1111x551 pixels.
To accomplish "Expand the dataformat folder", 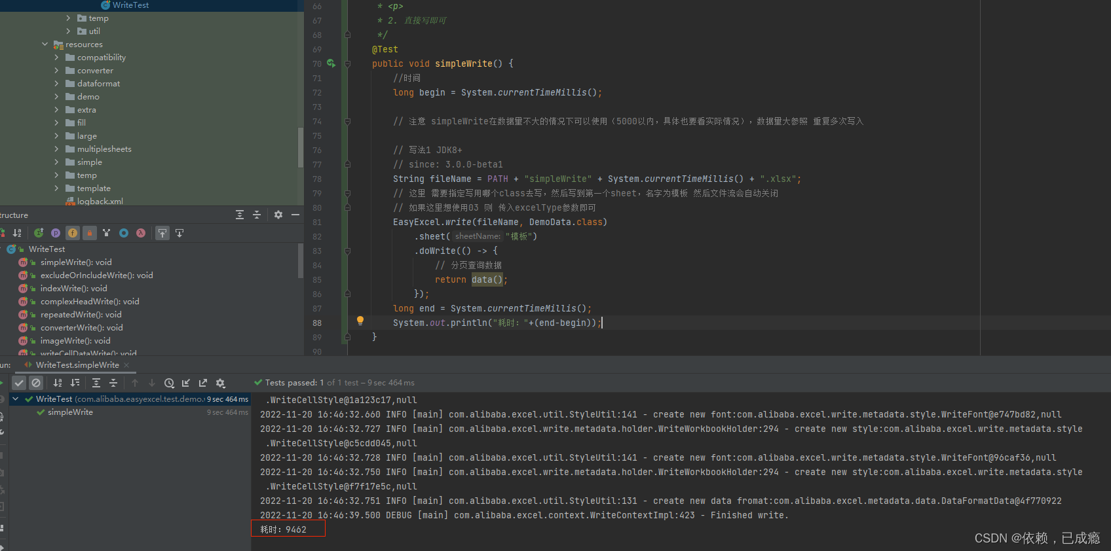I will tap(56, 84).
